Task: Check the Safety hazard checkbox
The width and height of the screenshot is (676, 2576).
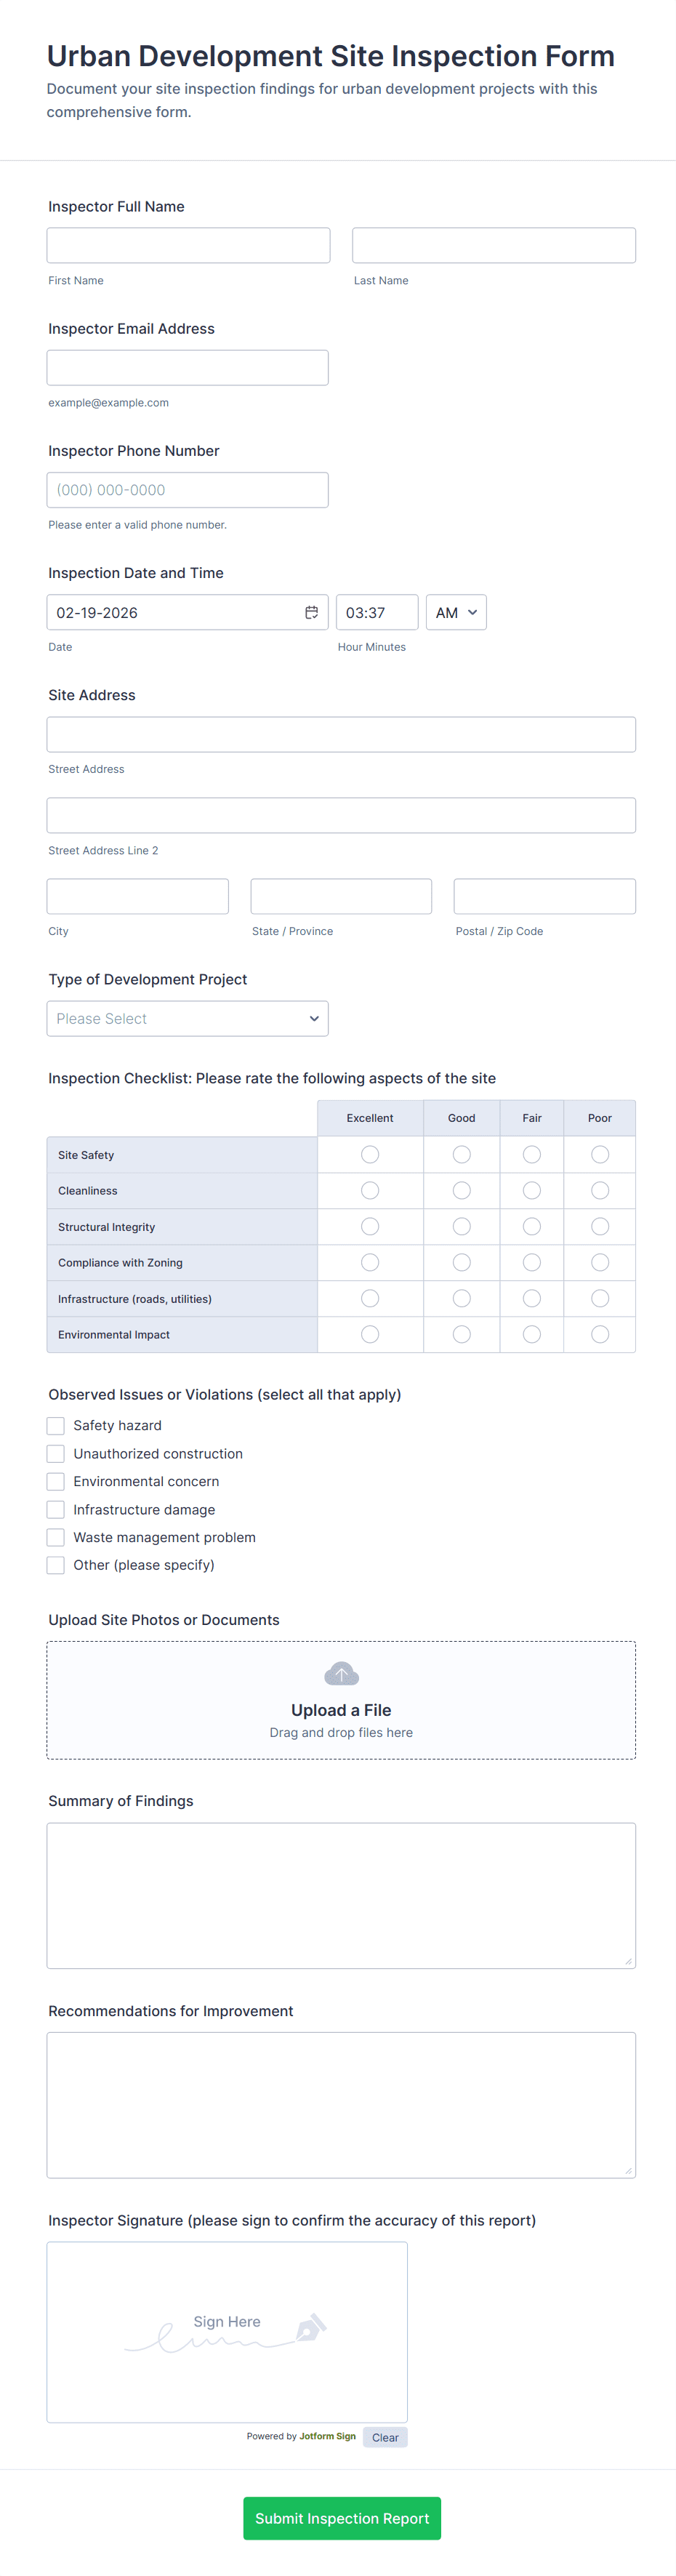Action: tap(56, 1426)
